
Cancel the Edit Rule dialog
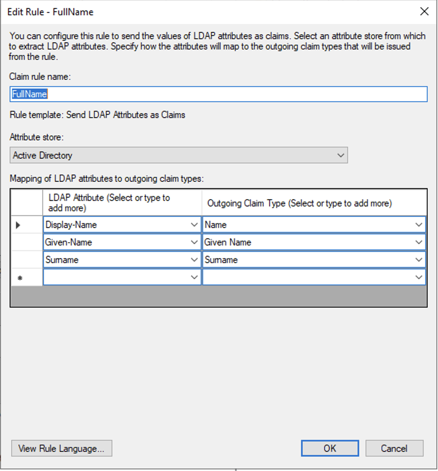click(x=394, y=448)
